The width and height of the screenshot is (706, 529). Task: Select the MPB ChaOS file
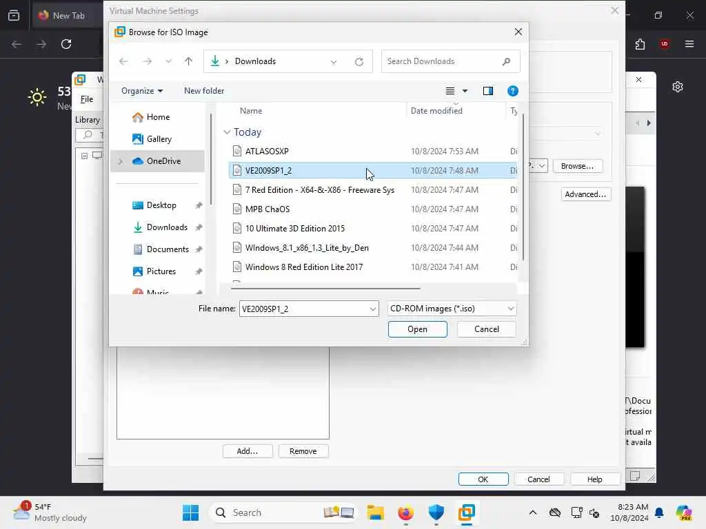point(373,209)
